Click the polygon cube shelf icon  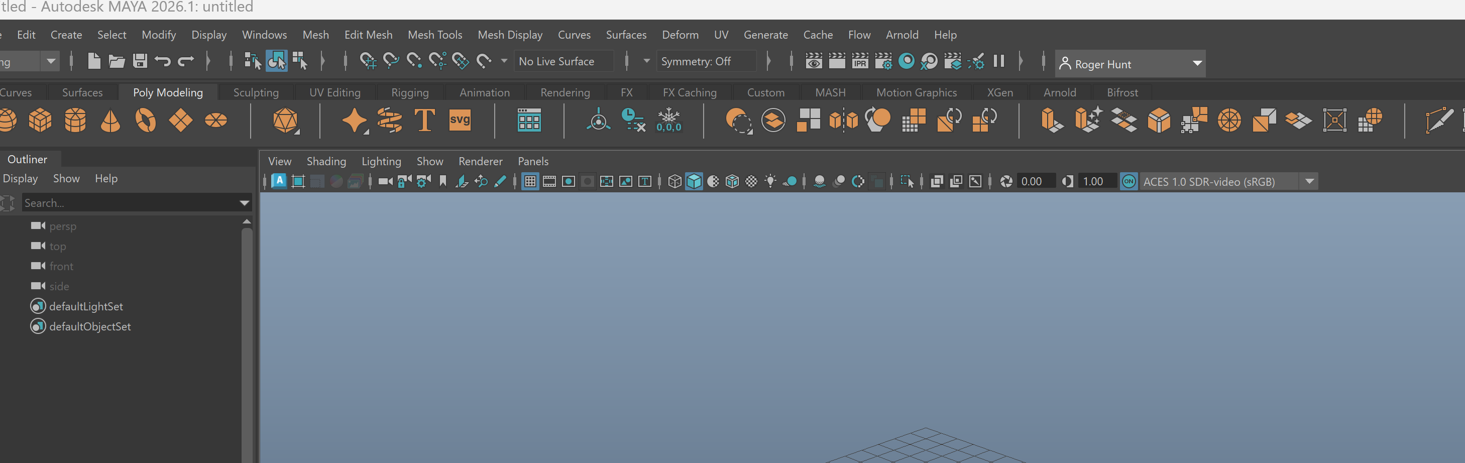coord(40,121)
